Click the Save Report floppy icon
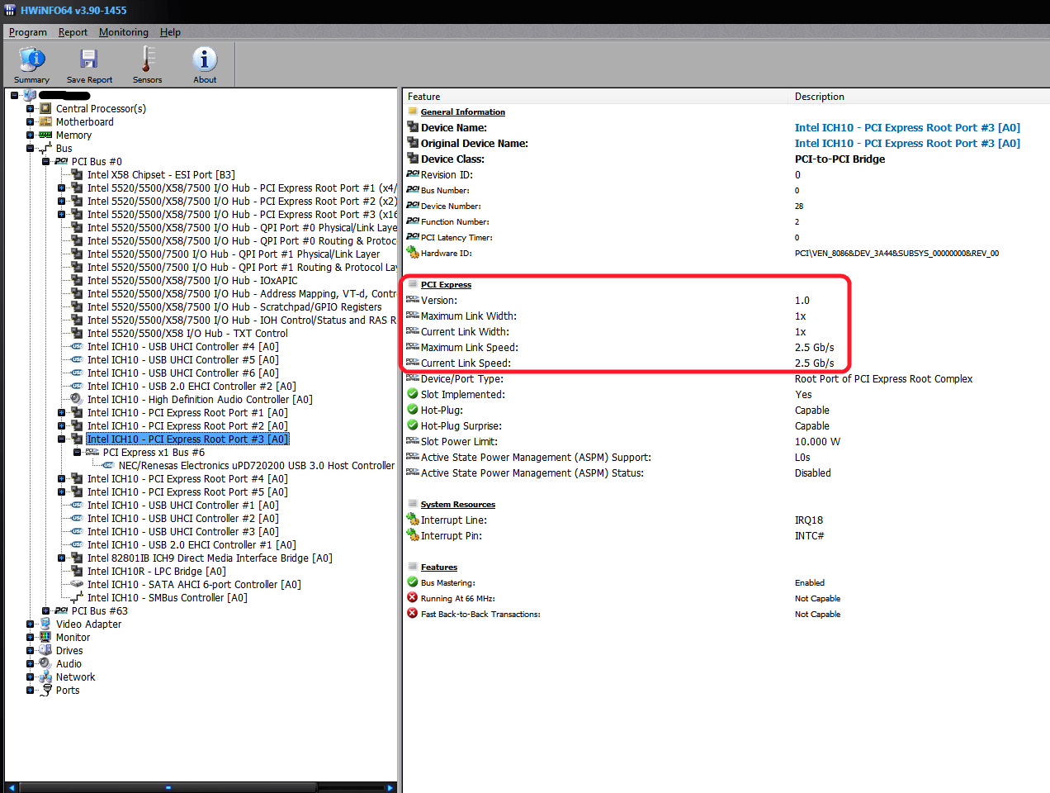Screen dimensions: 1050x793 click(89, 59)
